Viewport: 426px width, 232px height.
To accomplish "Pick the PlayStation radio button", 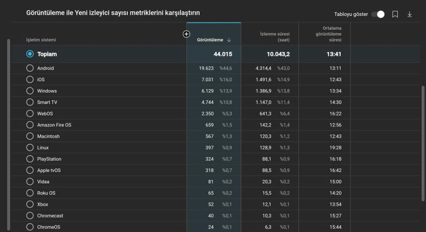I will 30,159.
